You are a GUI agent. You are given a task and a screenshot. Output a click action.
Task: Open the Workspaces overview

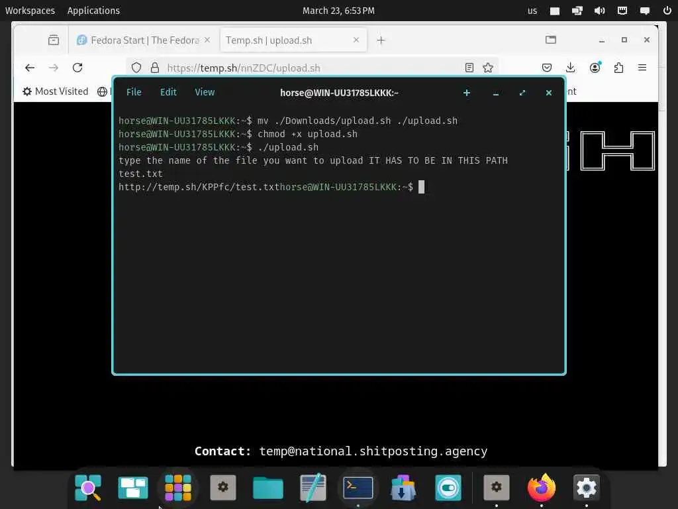coord(30,11)
